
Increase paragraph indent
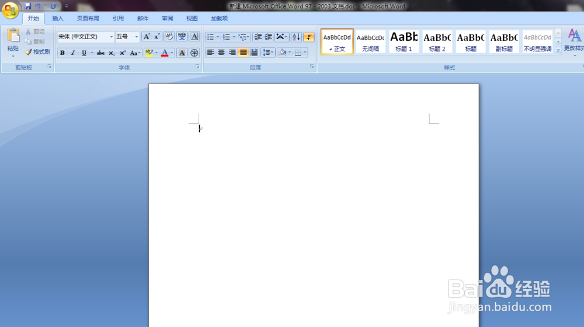coord(268,37)
